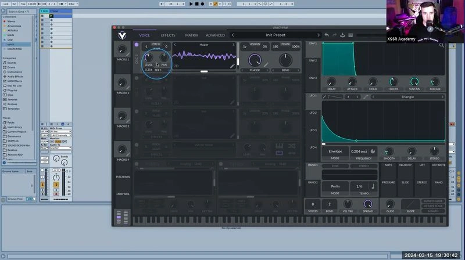465x260 pixels.
Task: Click the Vital logo icon
Action: [x=122, y=35]
